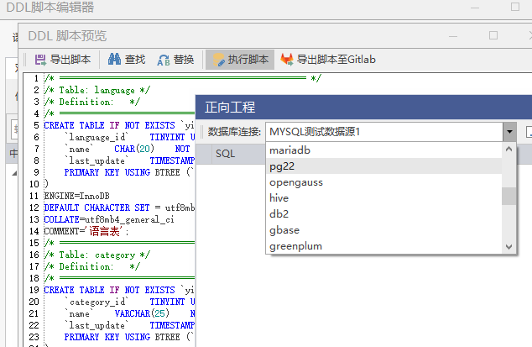Export script via 导出脚本至Gitlab
The height and width of the screenshot is (347, 532).
328,60
